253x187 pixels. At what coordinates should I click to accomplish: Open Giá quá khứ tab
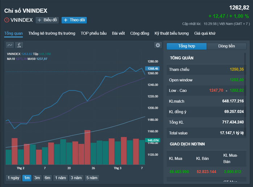coord(205,33)
